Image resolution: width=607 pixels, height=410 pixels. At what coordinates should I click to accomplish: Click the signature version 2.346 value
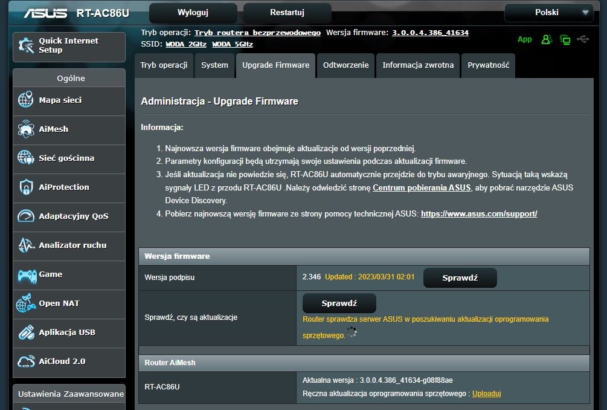[312, 277]
